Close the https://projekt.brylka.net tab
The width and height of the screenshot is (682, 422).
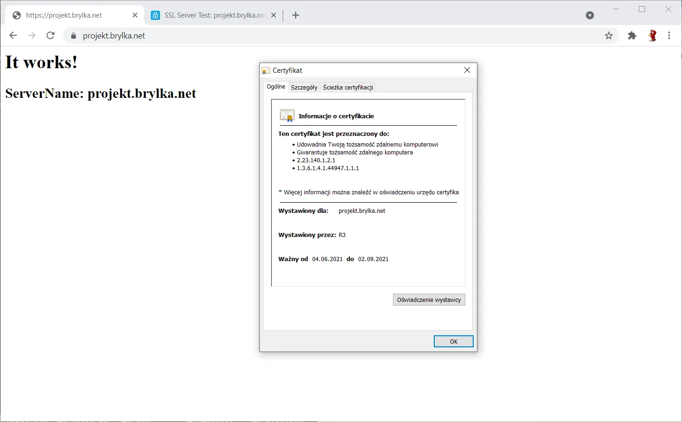point(135,15)
